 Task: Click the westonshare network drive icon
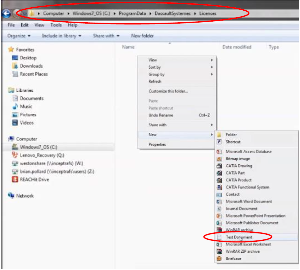tap(15, 163)
